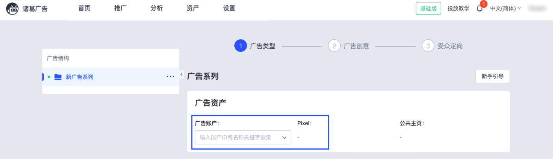Open the 中文(简体) language dropdown
The image size is (553, 159).
click(x=505, y=8)
